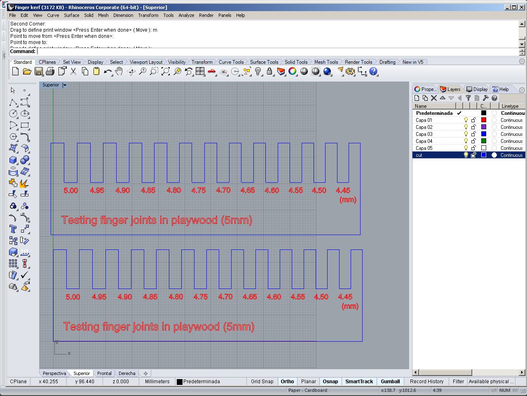Toggle Capa 01 layer visibility bulb

pyautogui.click(x=466, y=120)
